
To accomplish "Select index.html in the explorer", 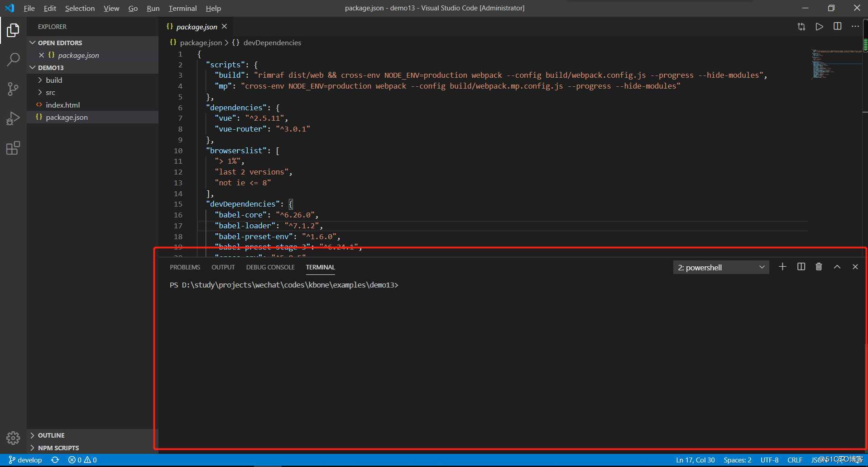I will pyautogui.click(x=93, y=105).
